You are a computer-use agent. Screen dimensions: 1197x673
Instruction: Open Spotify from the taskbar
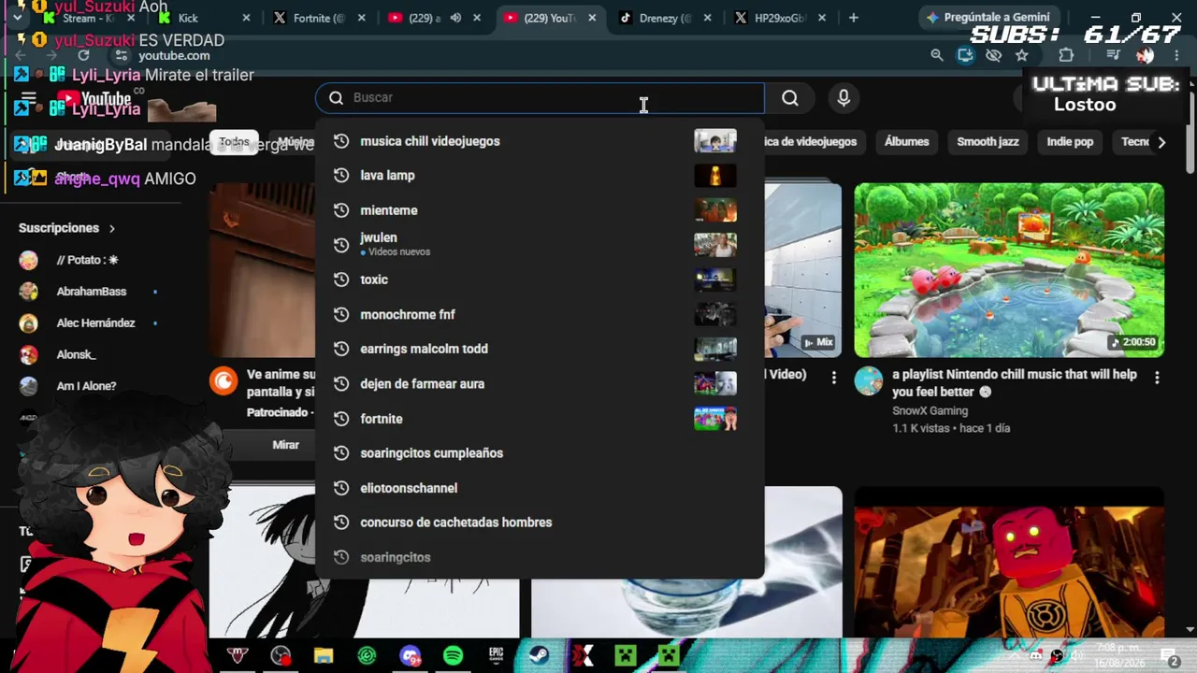453,656
